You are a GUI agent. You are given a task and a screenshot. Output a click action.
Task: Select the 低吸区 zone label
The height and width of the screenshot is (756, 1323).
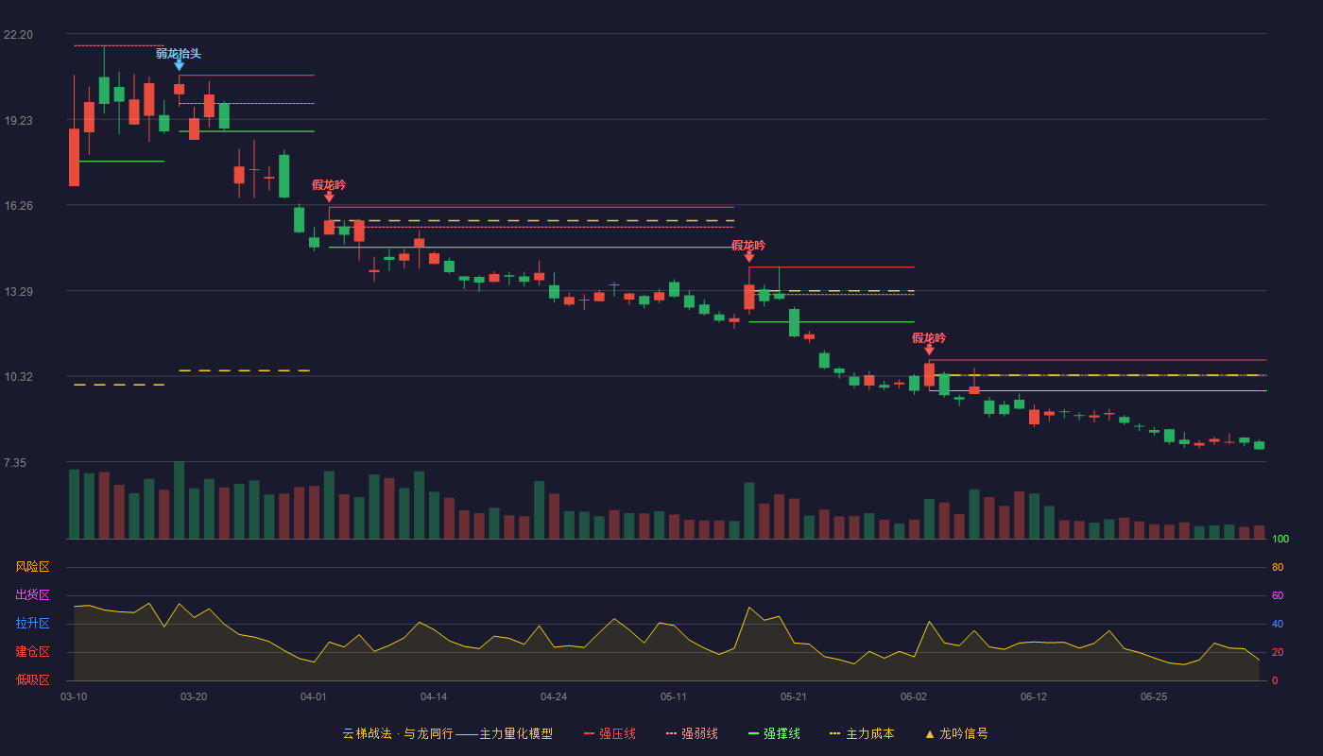click(32, 679)
